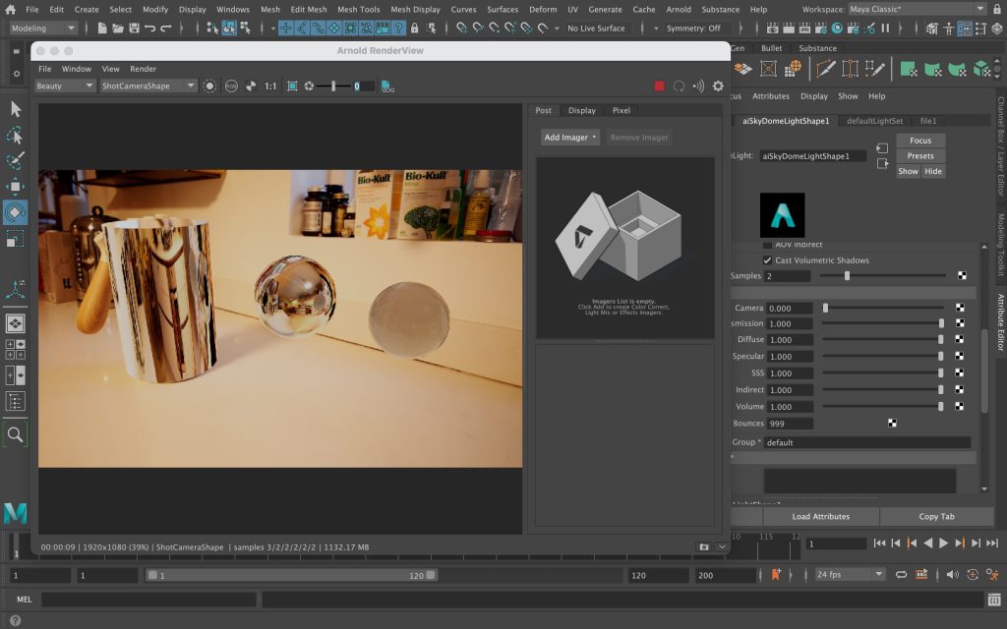The image size is (1007, 629).
Task: Select the Move tool in left toolbox
Action: pos(16,186)
